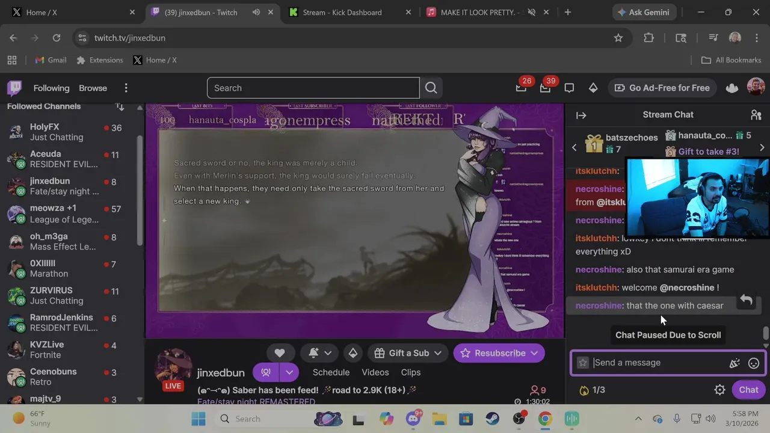Open Steam from the taskbar
The height and width of the screenshot is (433, 770).
pyautogui.click(x=492, y=419)
